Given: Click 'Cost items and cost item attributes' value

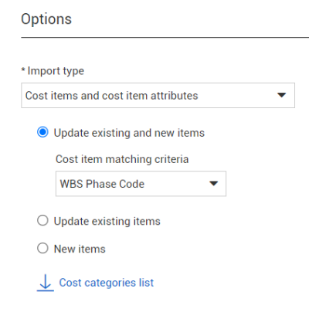Looking at the screenshot, I should 111,96.
